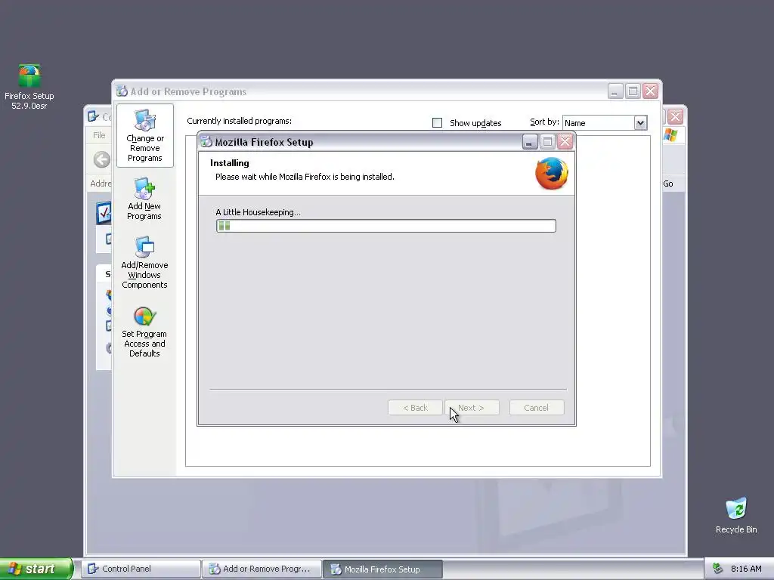Click the Windows flag logo in Control Panel
774x580 pixels.
[671, 135]
